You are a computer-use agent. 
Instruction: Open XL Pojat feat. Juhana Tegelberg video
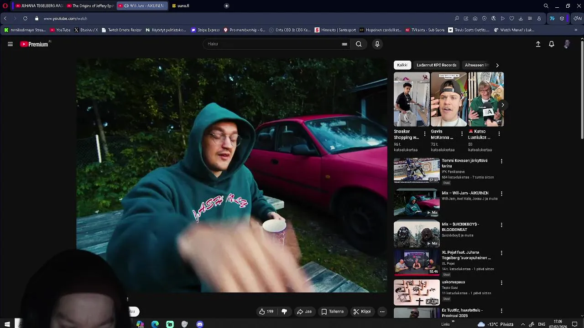466,255
